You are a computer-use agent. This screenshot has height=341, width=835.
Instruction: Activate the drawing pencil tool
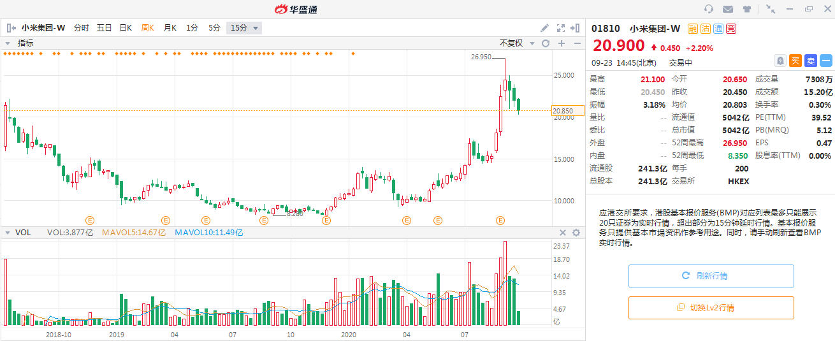click(544, 28)
